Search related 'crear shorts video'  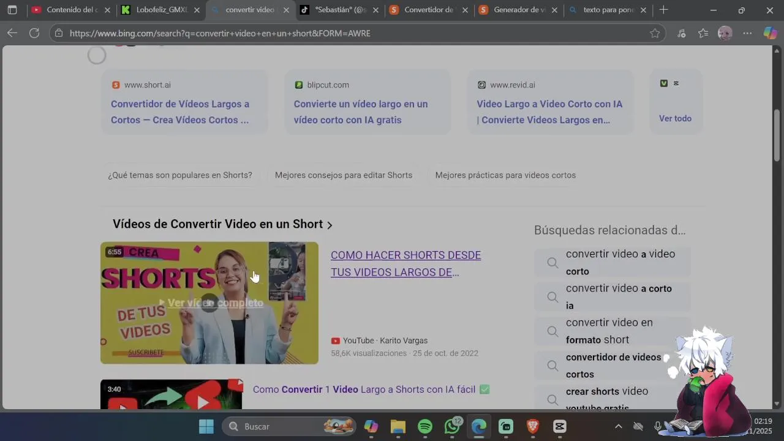point(612,397)
